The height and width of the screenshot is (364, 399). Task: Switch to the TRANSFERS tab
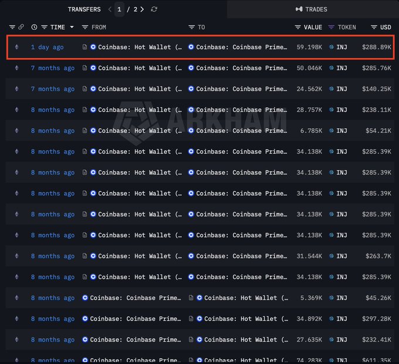(x=84, y=9)
